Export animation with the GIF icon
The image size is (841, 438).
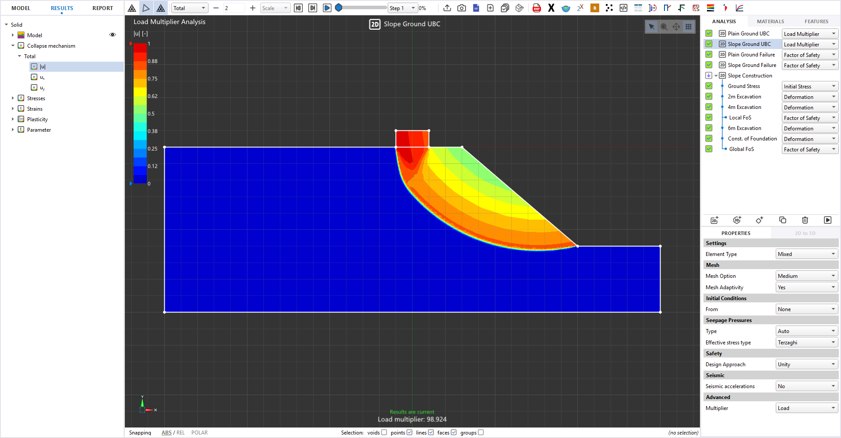click(476, 8)
